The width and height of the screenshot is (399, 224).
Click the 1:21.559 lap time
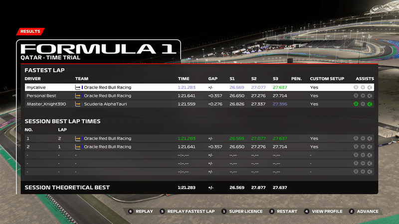[x=187, y=104]
